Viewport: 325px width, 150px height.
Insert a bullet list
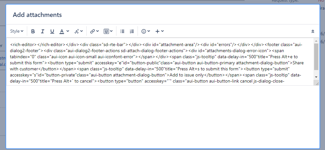(122, 31)
